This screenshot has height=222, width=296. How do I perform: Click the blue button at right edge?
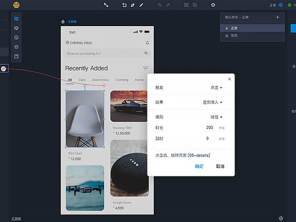click(293, 28)
